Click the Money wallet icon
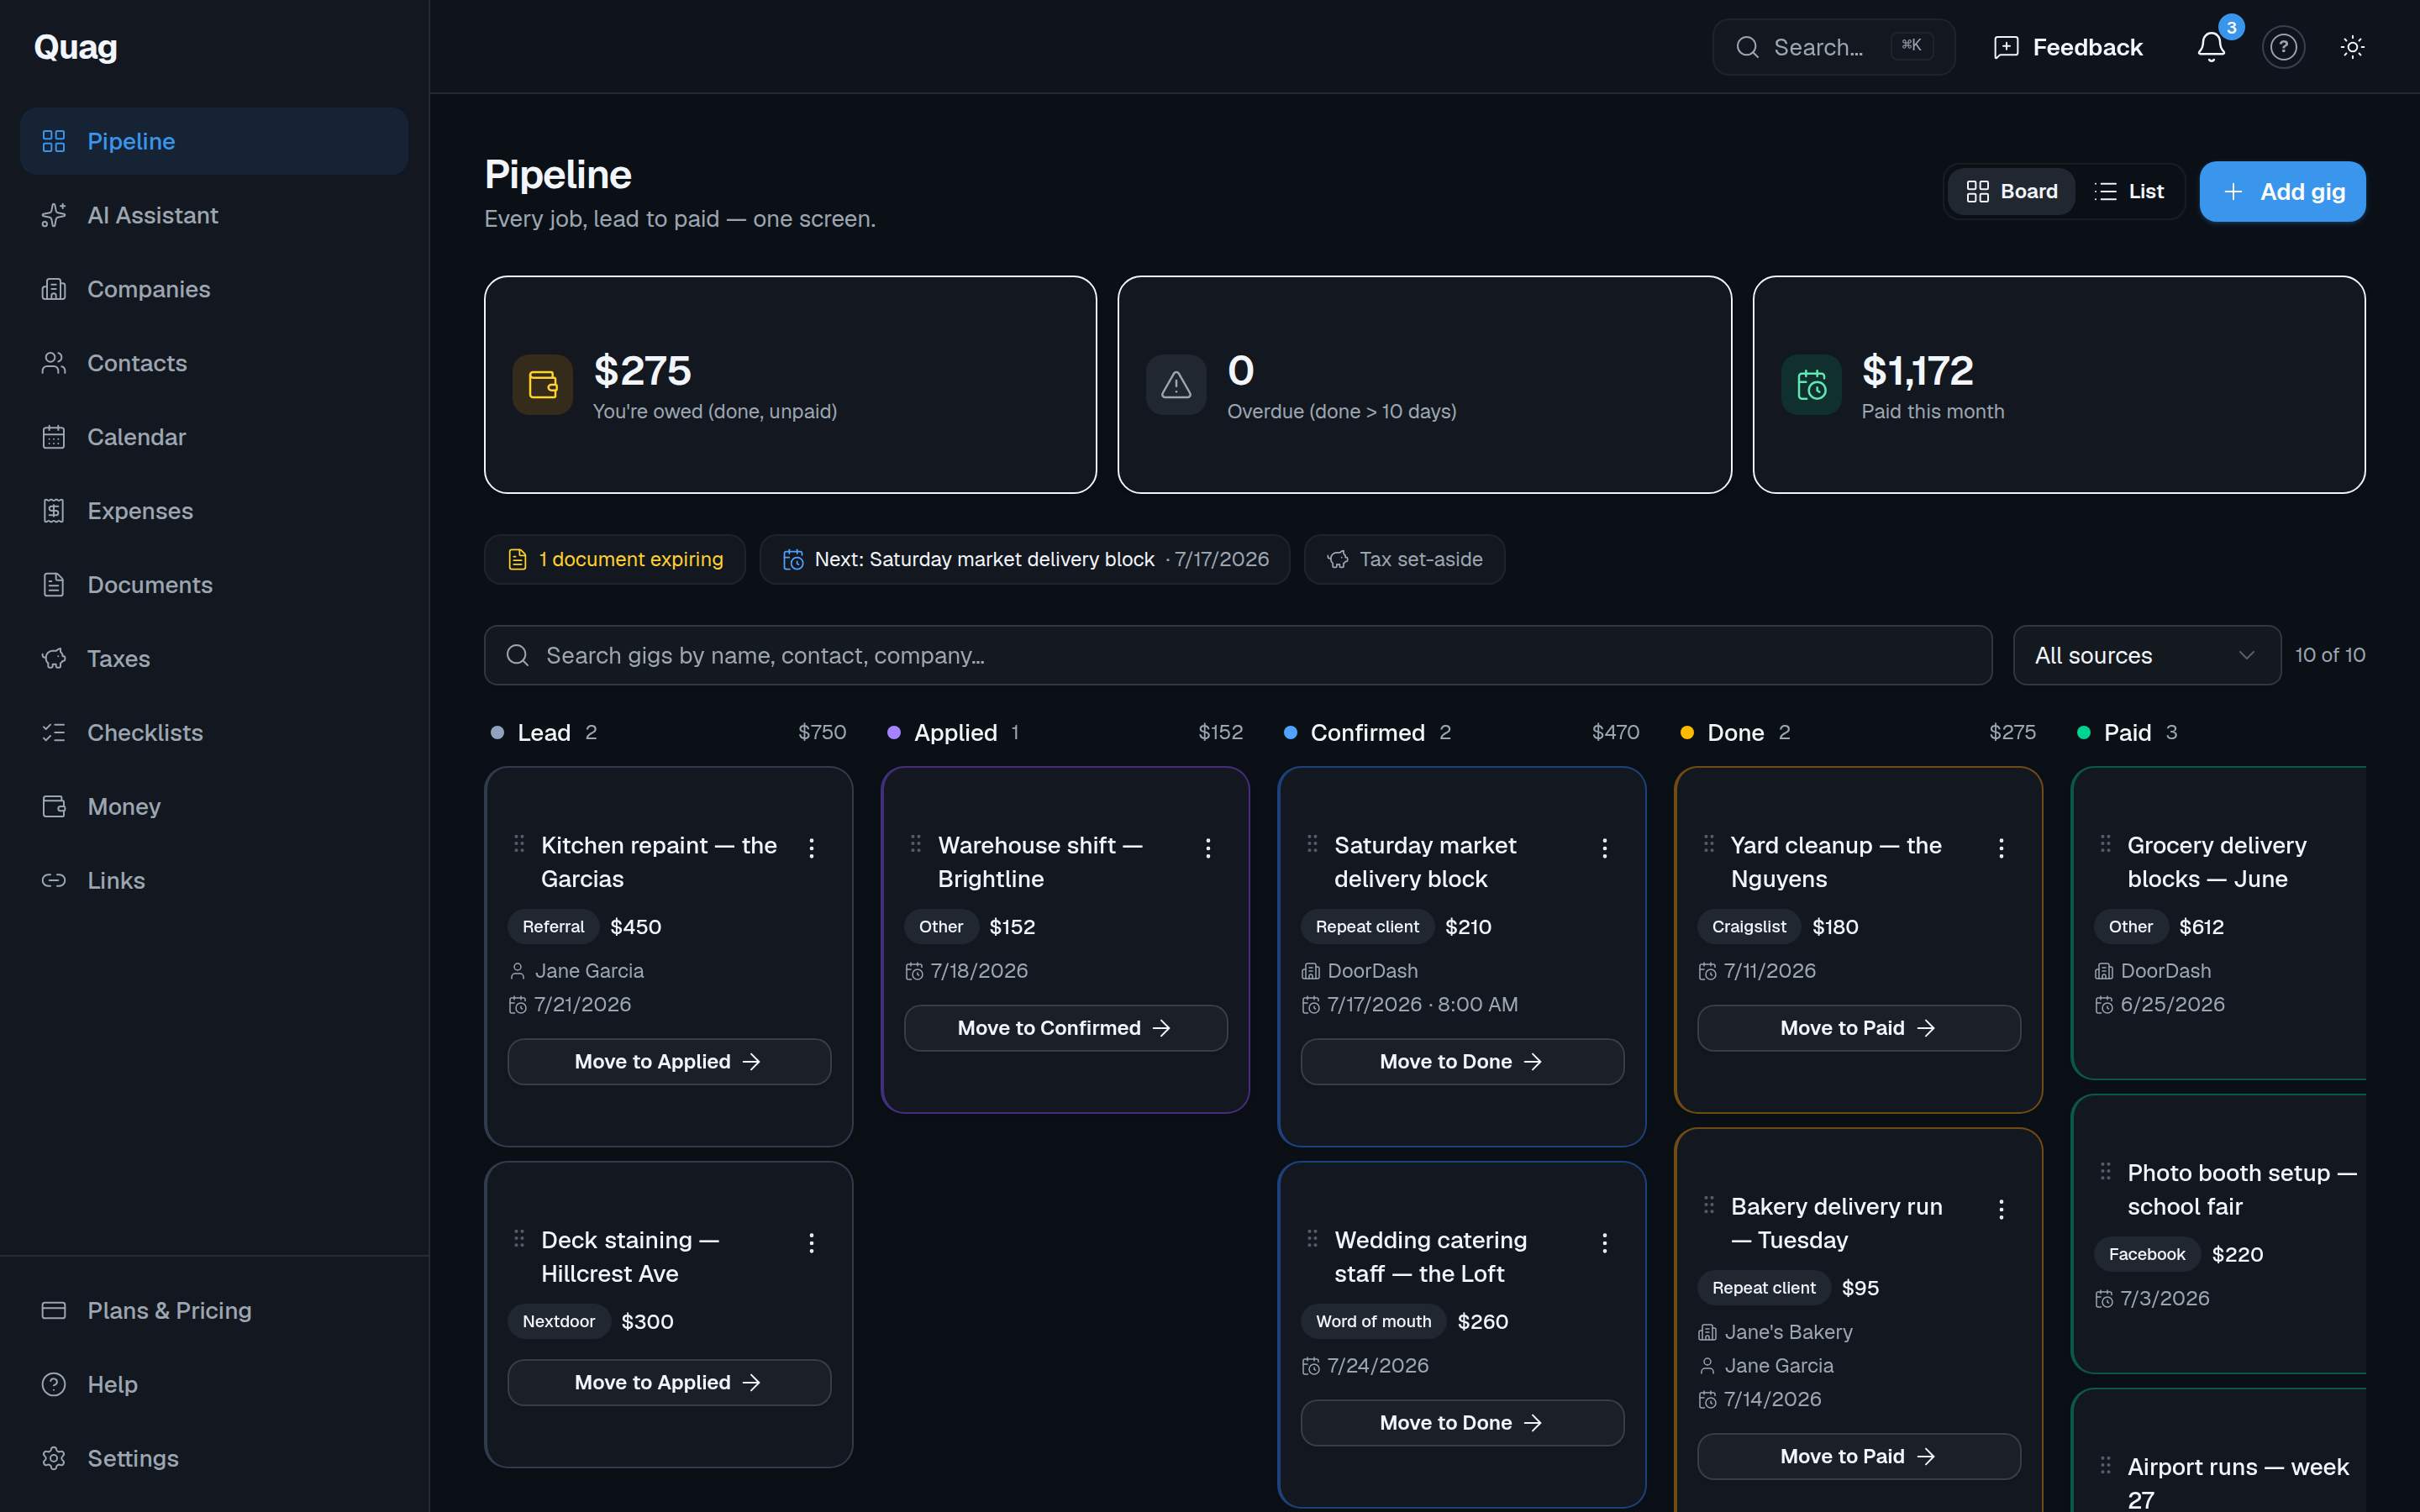 click(54, 807)
